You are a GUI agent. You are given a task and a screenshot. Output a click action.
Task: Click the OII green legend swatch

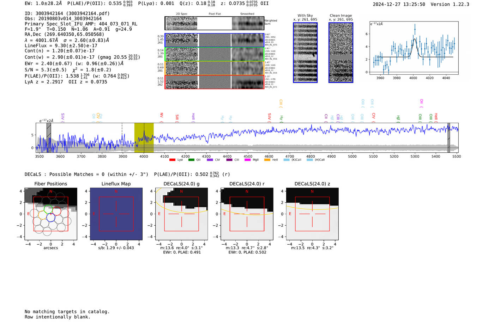click(191, 160)
